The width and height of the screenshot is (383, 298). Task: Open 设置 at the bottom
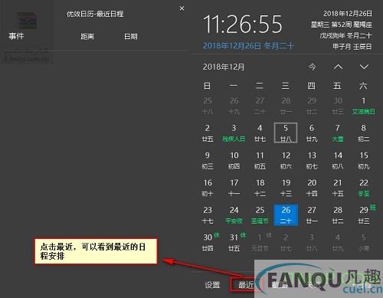pos(212,284)
